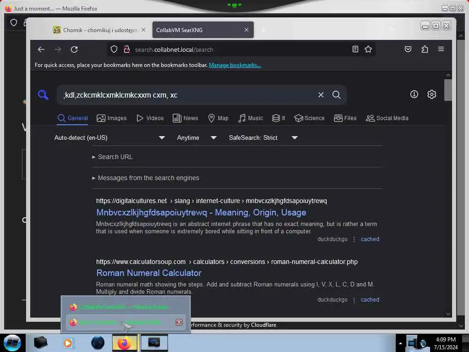The width and height of the screenshot is (469, 352).
Task: Open the Firefox hamburger application menu
Action: click(441, 49)
